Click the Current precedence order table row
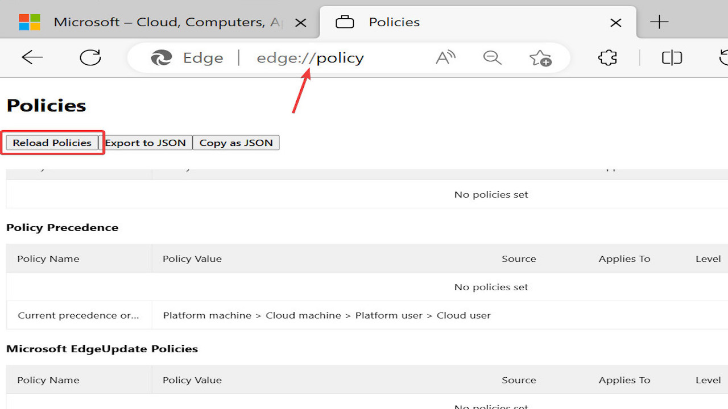 [79, 315]
